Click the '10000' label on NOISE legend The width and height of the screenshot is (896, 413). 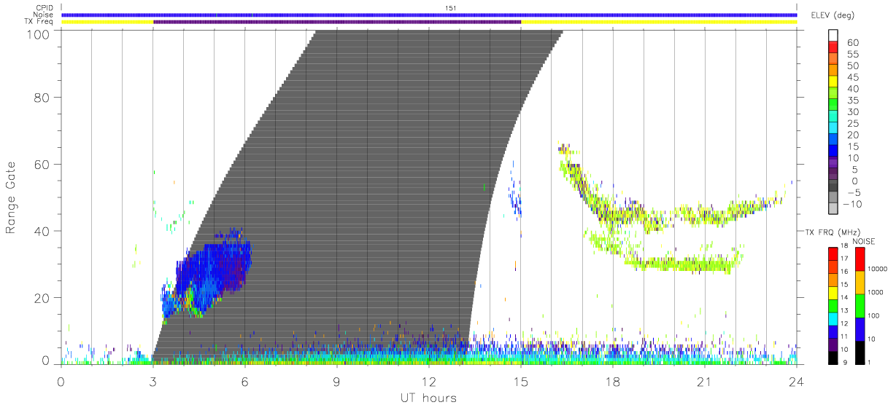click(x=878, y=270)
